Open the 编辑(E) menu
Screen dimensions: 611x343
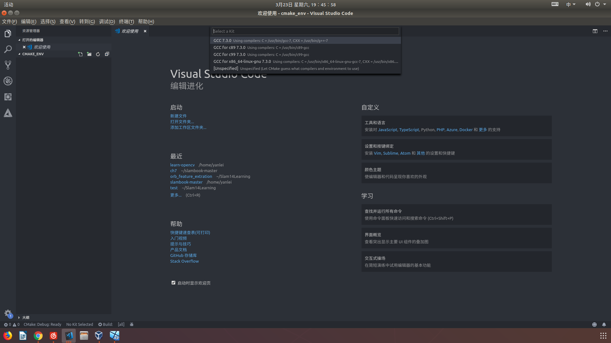point(29,22)
